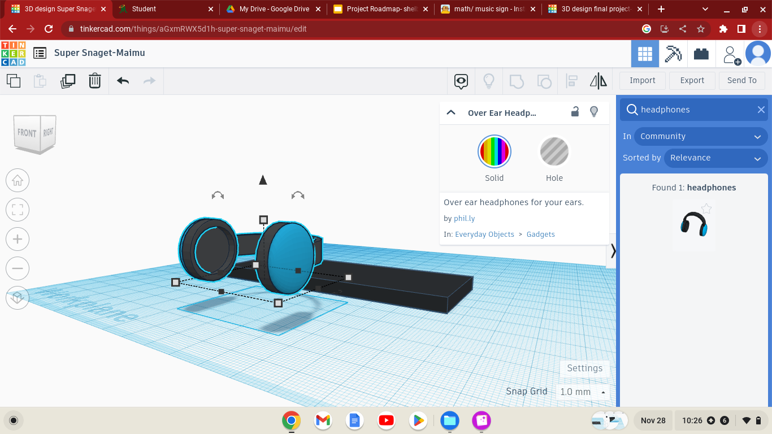Collapse the Over Ear Headphones panel
Image resolution: width=772 pixels, height=434 pixels.
pyautogui.click(x=450, y=112)
